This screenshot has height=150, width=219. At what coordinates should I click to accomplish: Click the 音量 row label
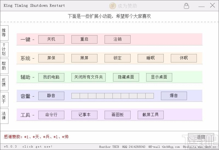(25, 96)
